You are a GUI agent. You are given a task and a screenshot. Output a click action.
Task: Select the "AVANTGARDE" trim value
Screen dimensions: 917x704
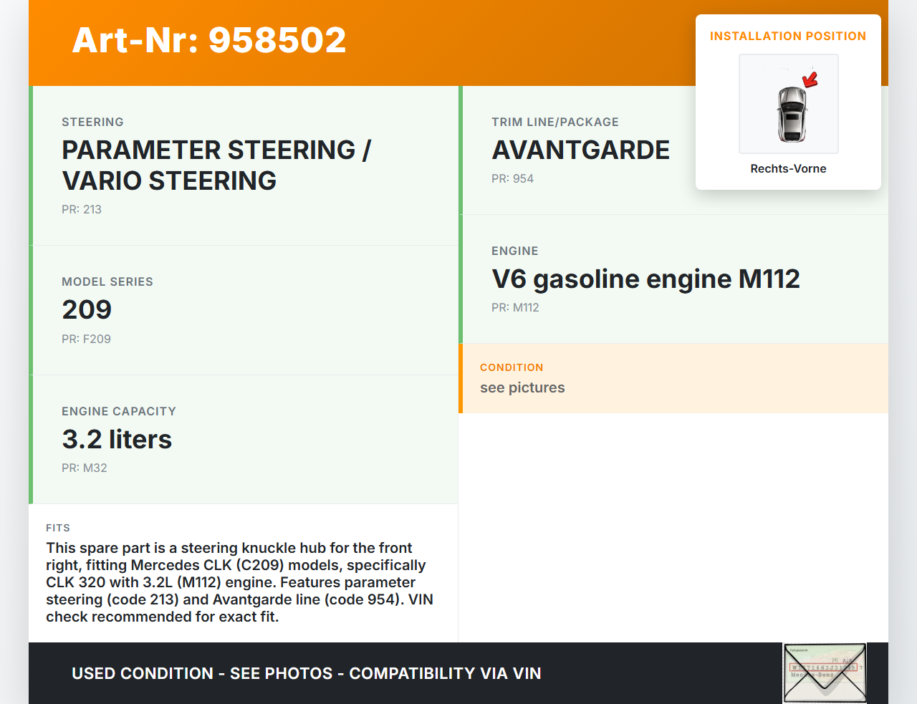581,150
